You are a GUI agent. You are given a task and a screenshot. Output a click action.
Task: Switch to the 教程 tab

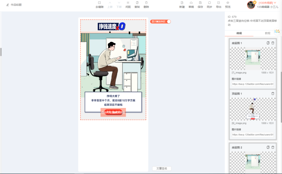267,33
